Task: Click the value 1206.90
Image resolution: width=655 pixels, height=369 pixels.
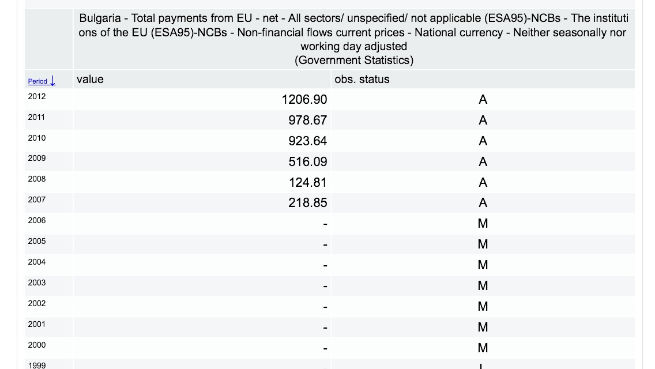Action: pyautogui.click(x=304, y=100)
